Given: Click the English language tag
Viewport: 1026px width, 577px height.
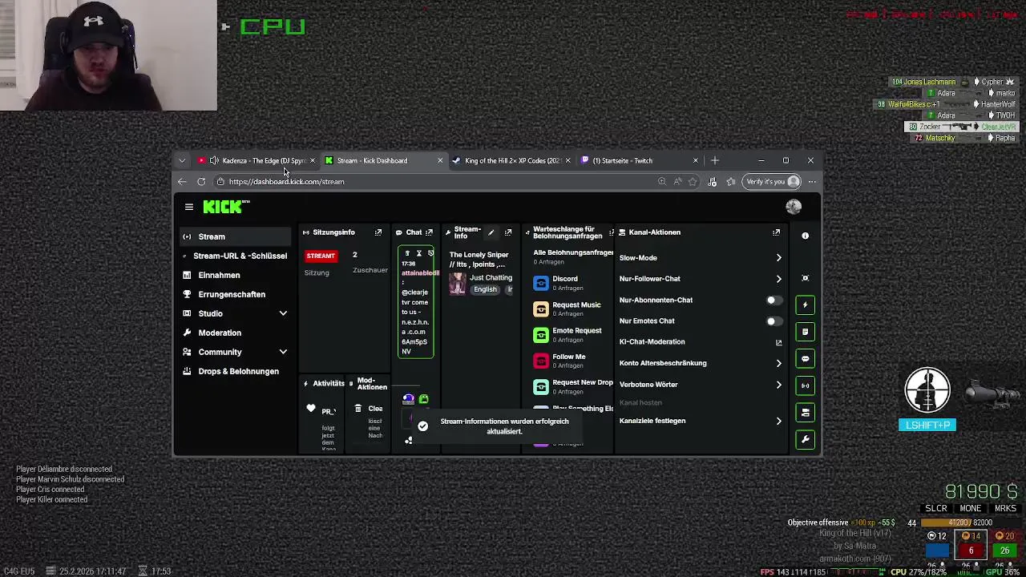Looking at the screenshot, I should pos(485,289).
